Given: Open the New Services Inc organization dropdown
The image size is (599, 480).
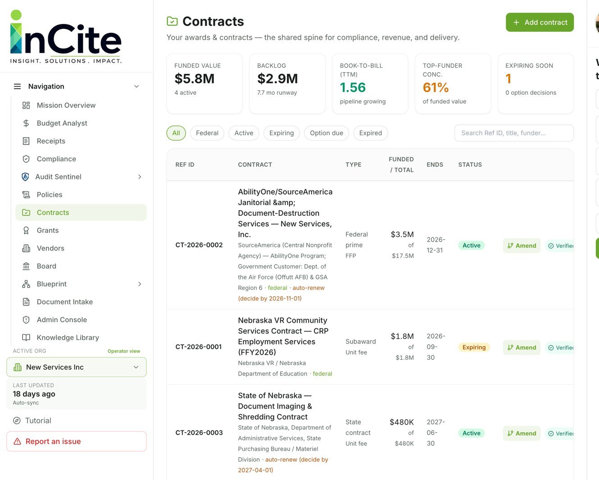Looking at the screenshot, I should coord(77,367).
